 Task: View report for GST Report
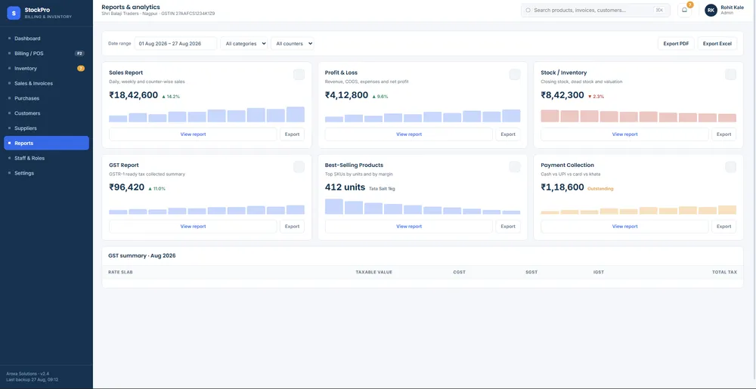pos(193,227)
